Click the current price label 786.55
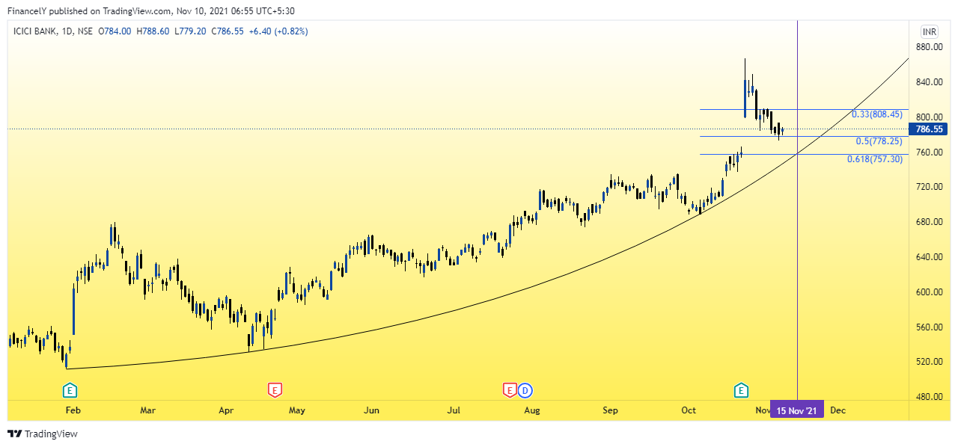The image size is (958, 447). pos(929,129)
